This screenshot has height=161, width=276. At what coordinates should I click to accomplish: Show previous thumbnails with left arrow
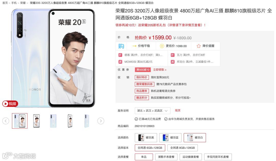pos(6,121)
